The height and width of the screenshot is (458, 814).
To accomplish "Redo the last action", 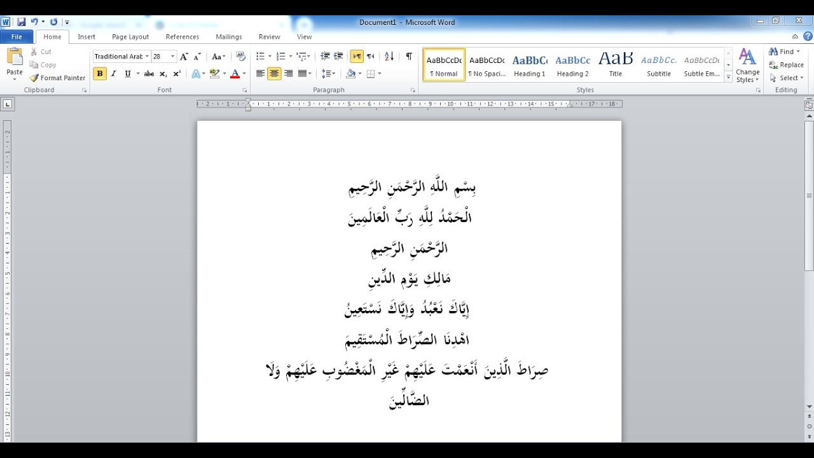I will [54, 22].
